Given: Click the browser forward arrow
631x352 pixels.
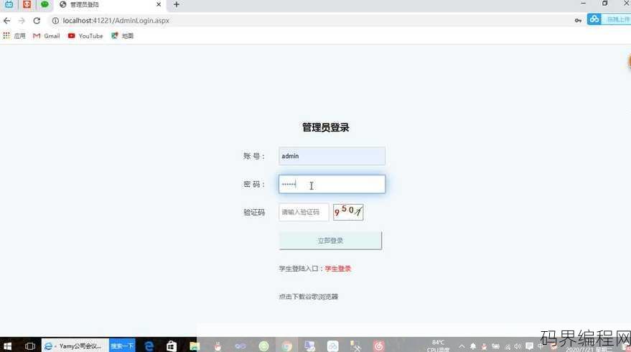Looking at the screenshot, I should click(22, 21).
